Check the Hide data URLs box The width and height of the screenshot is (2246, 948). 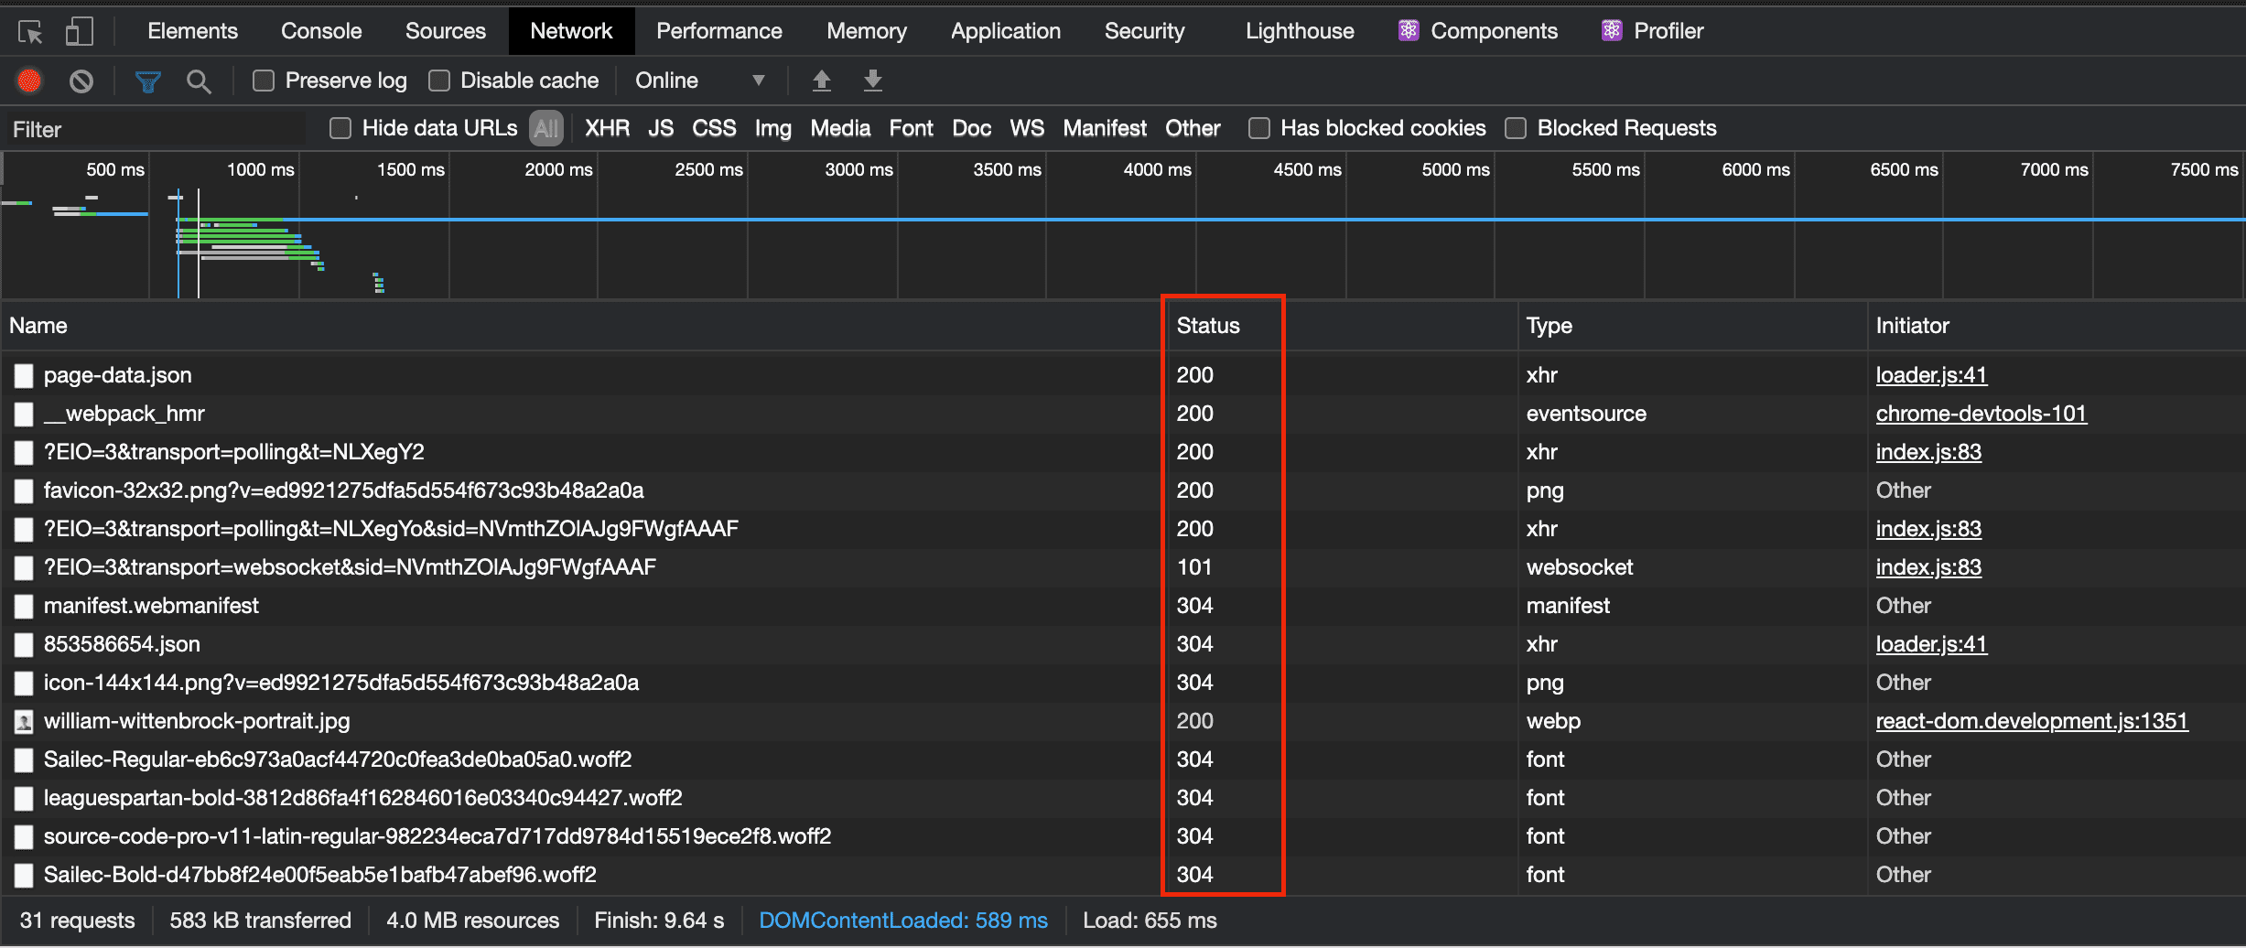coord(340,128)
